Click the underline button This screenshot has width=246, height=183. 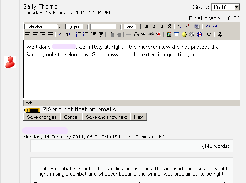click(162, 27)
